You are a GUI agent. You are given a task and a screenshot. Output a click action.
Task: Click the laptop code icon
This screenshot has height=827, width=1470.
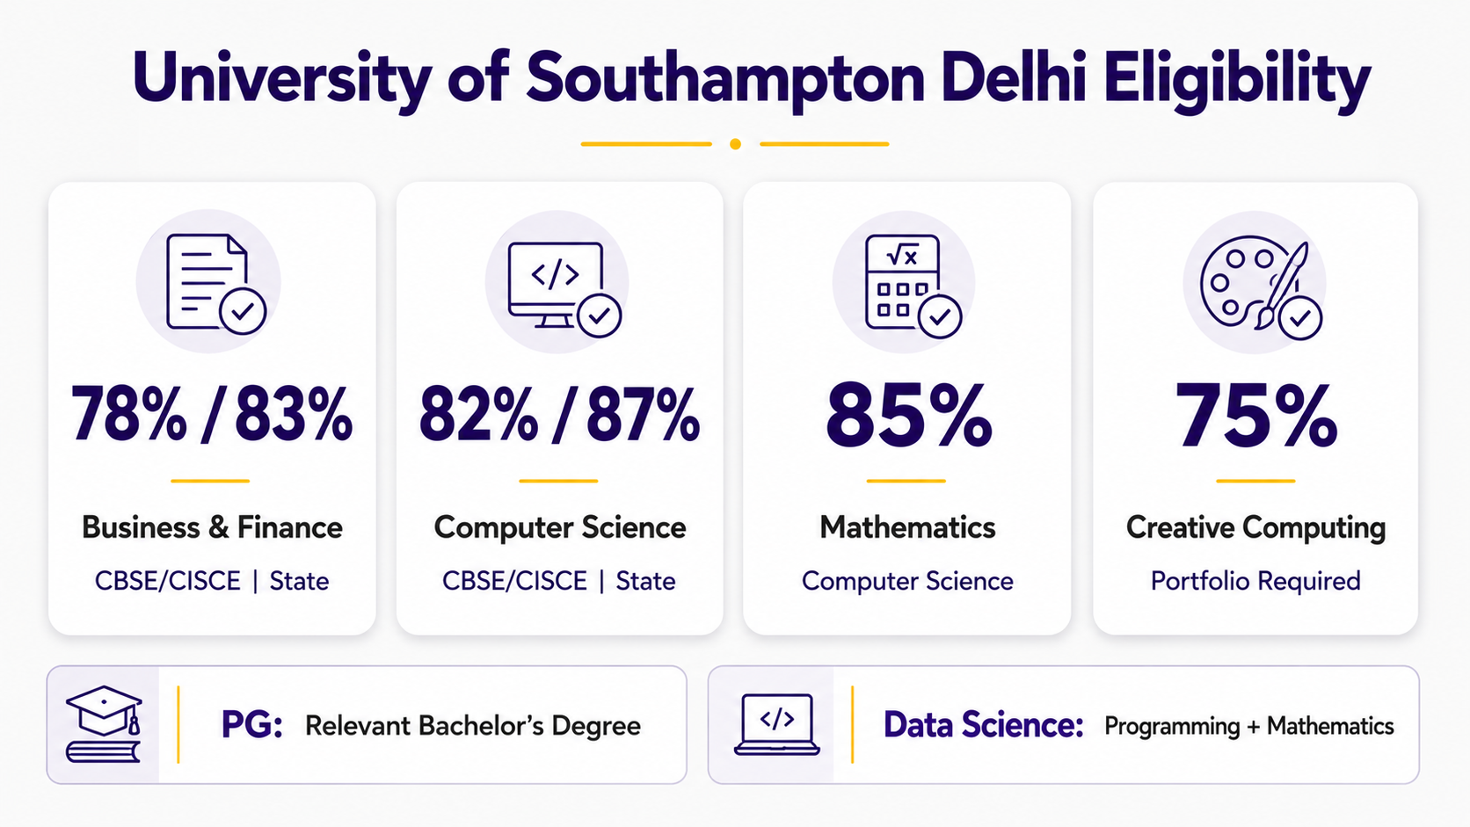pyautogui.click(x=776, y=725)
